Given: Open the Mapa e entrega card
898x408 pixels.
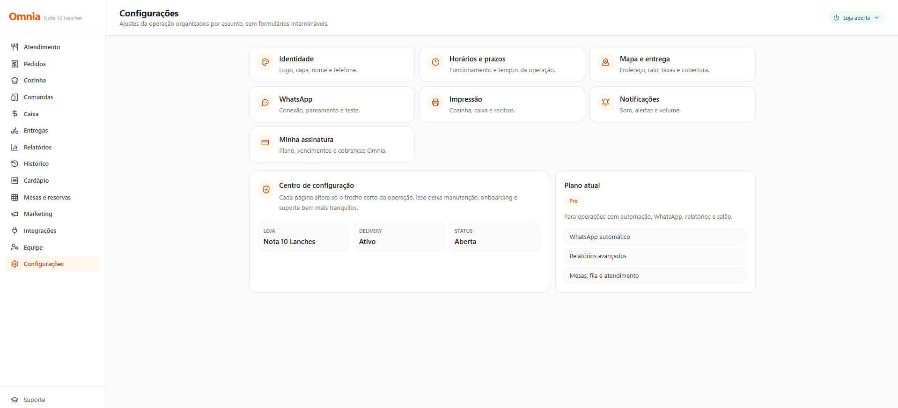Looking at the screenshot, I should 672,64.
